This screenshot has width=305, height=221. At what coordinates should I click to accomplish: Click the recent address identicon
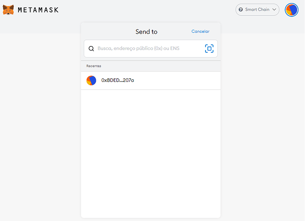pos(91,81)
